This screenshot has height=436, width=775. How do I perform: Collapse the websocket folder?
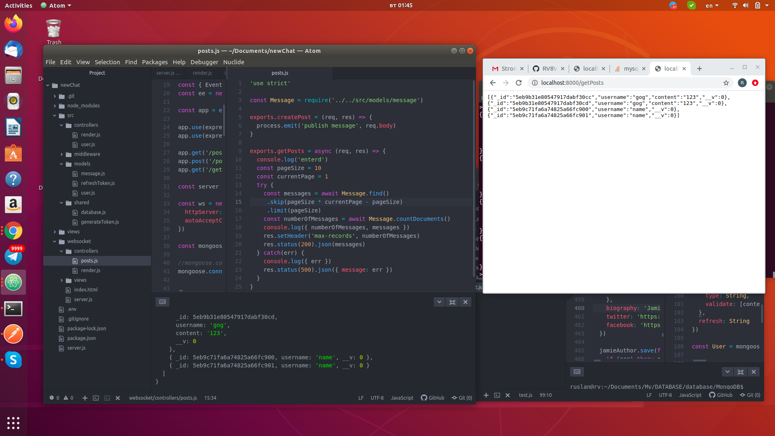click(x=54, y=241)
